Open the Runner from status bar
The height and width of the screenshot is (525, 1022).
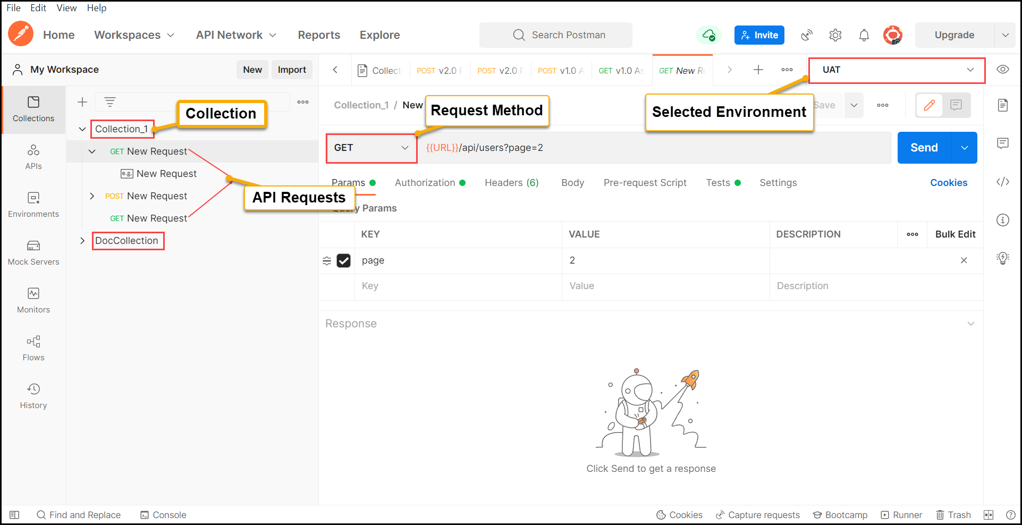pos(901,515)
